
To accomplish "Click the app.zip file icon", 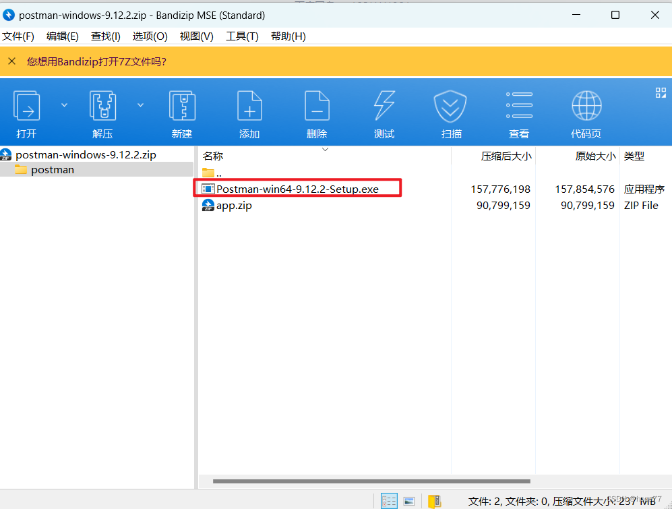I will point(208,206).
